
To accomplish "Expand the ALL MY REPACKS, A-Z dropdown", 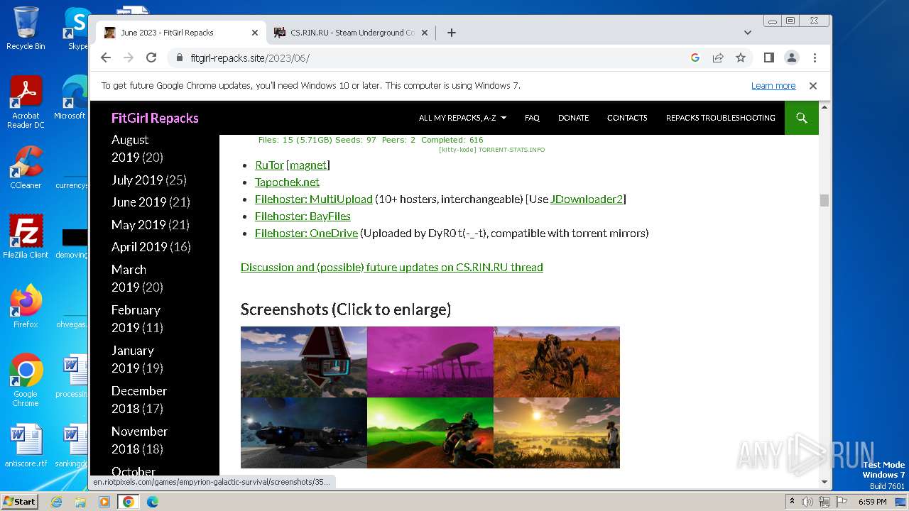I will click(462, 118).
